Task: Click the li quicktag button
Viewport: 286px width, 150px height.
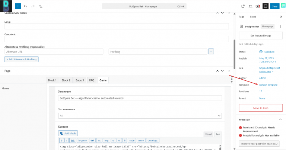Action: 125,141
